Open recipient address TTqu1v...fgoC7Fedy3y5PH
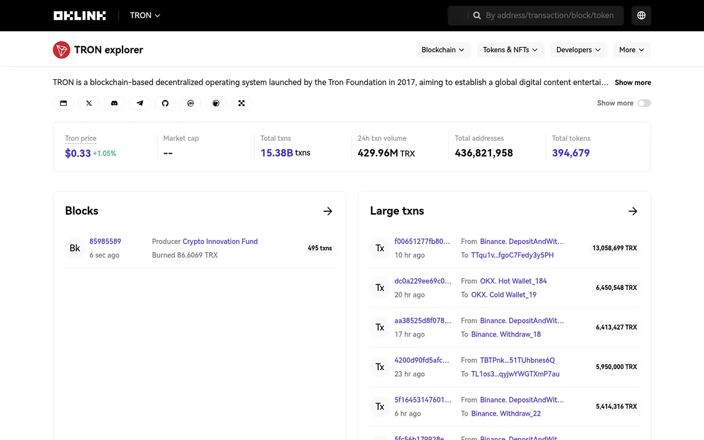Screen dimensions: 704x440 512,255
